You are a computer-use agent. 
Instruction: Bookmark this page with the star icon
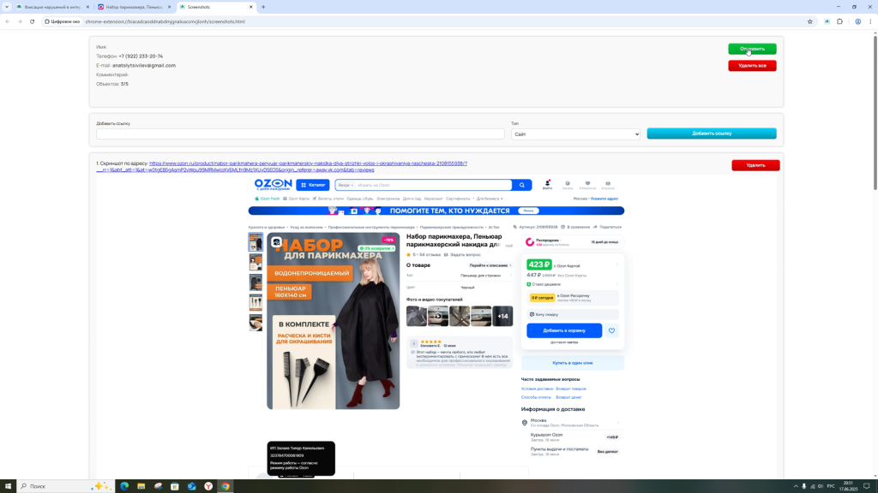click(810, 21)
